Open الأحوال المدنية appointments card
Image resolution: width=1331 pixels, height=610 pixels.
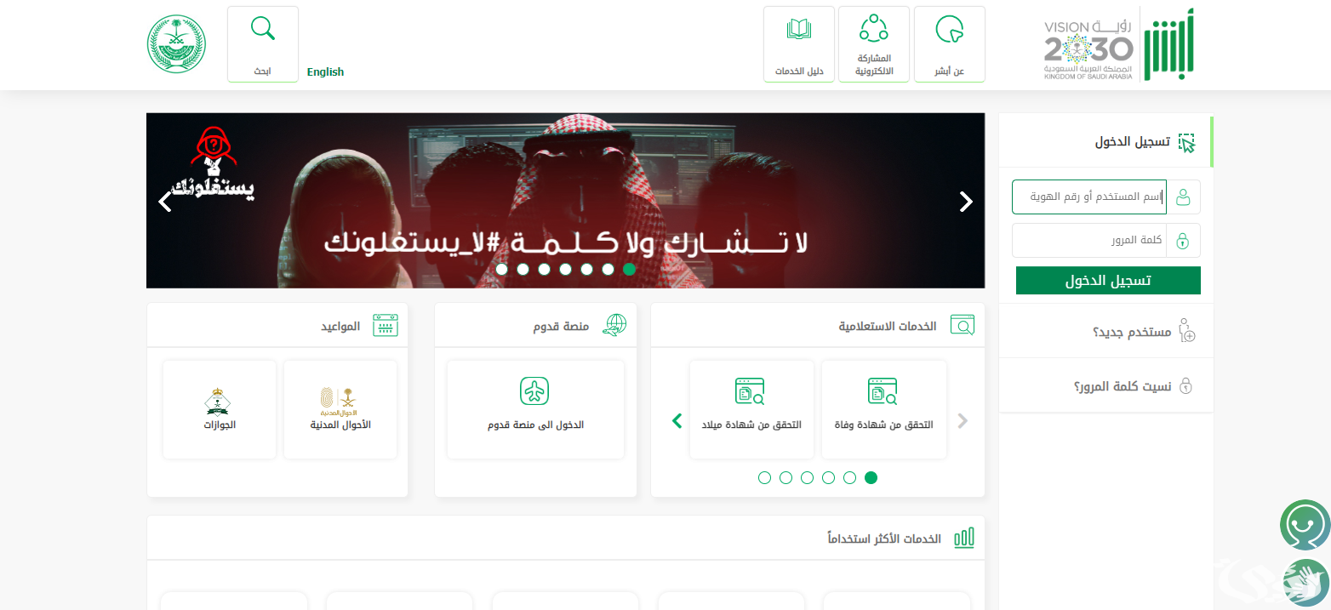340,409
